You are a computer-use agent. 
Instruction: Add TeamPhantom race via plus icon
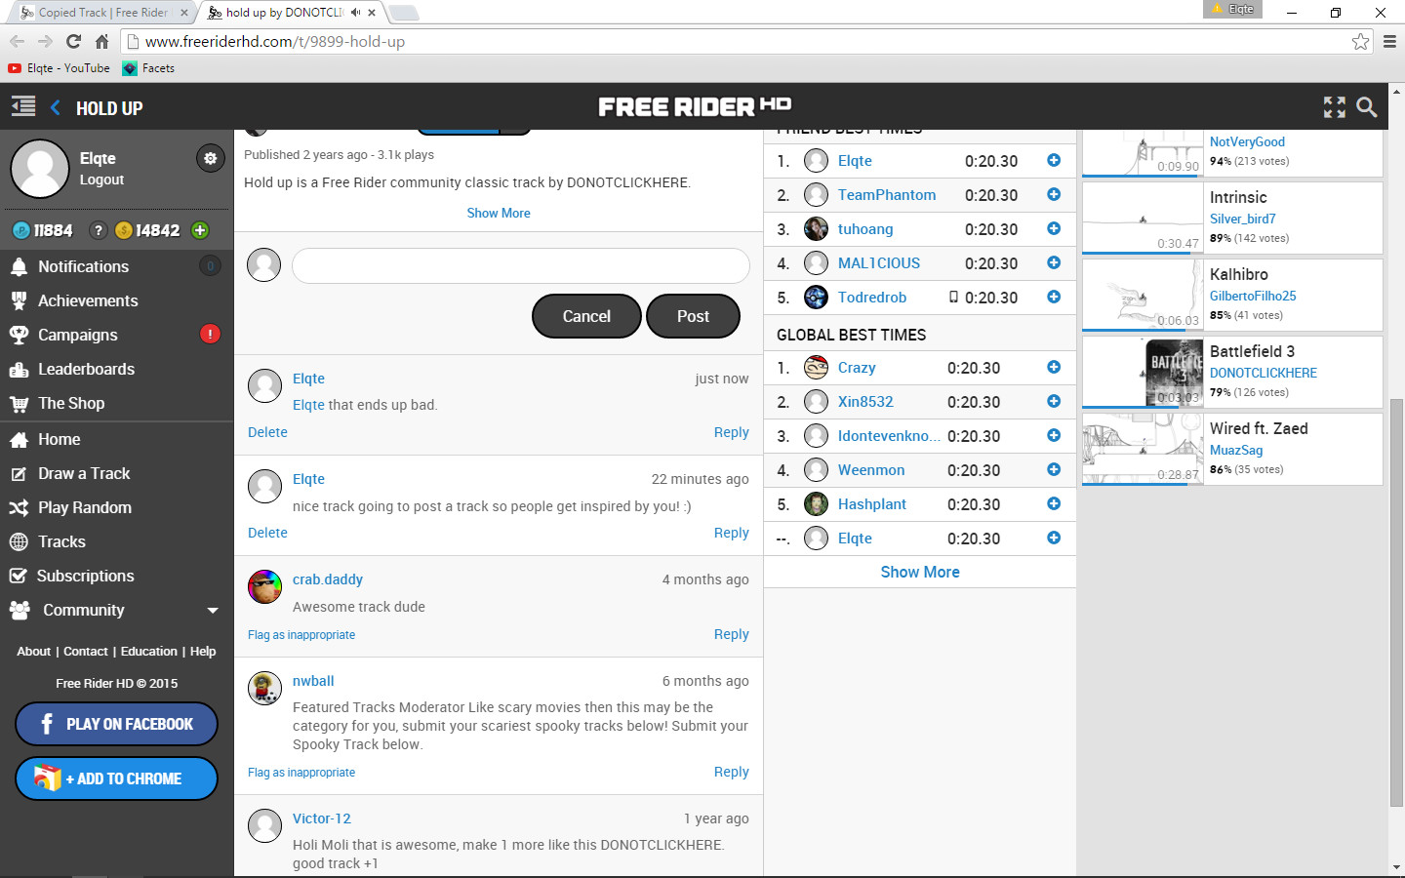(x=1054, y=194)
